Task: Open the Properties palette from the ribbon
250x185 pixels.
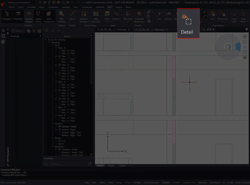Action: click(x=18, y=16)
